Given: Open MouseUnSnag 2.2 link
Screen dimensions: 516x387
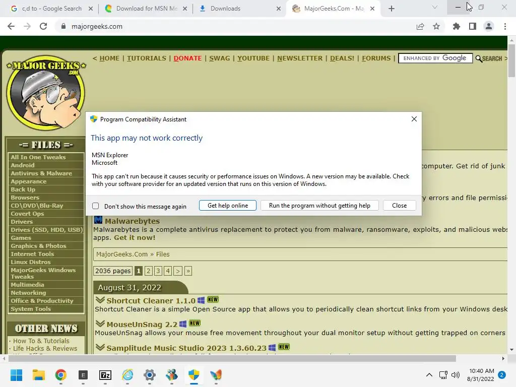Looking at the screenshot, I should (x=142, y=325).
